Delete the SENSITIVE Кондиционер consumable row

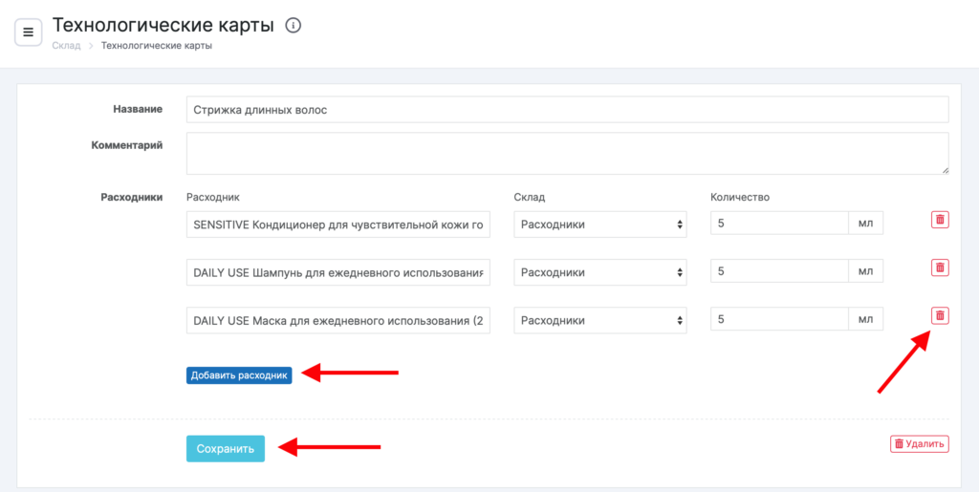pos(940,220)
